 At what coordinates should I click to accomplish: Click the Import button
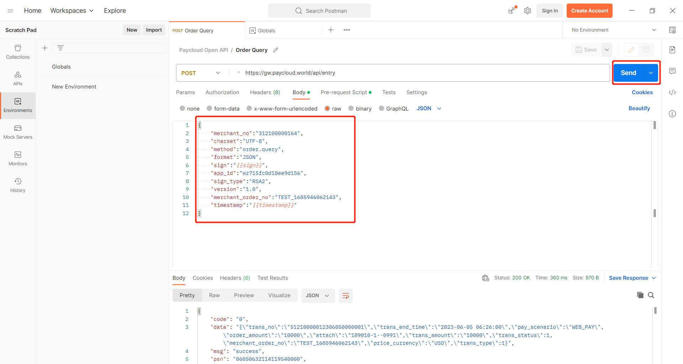click(154, 30)
